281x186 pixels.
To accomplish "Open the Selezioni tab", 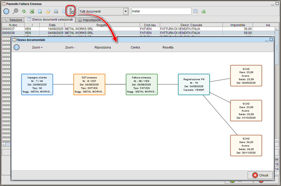I will coord(13,20).
